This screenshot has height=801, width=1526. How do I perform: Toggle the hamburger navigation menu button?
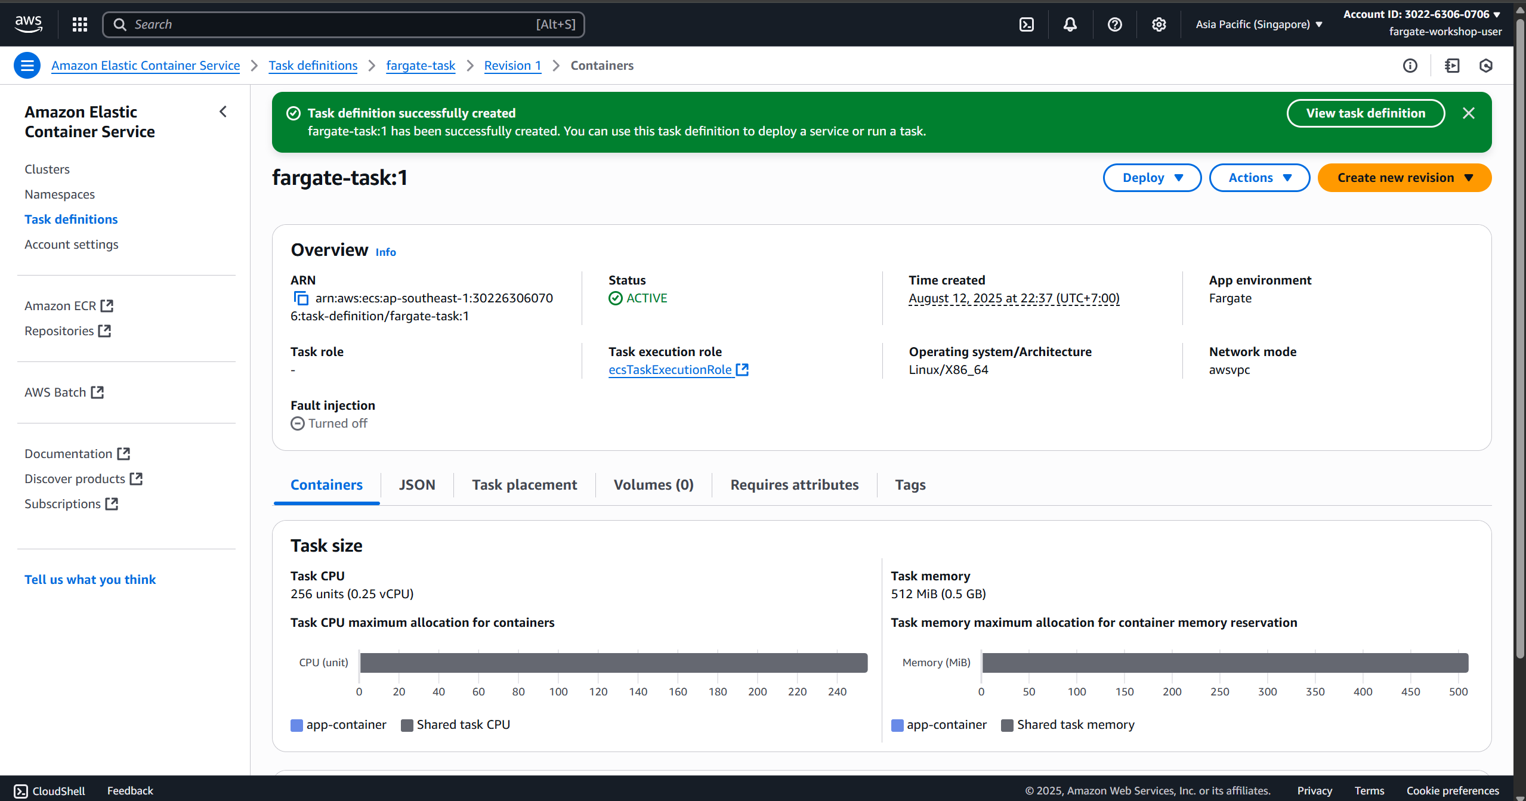pyautogui.click(x=27, y=66)
